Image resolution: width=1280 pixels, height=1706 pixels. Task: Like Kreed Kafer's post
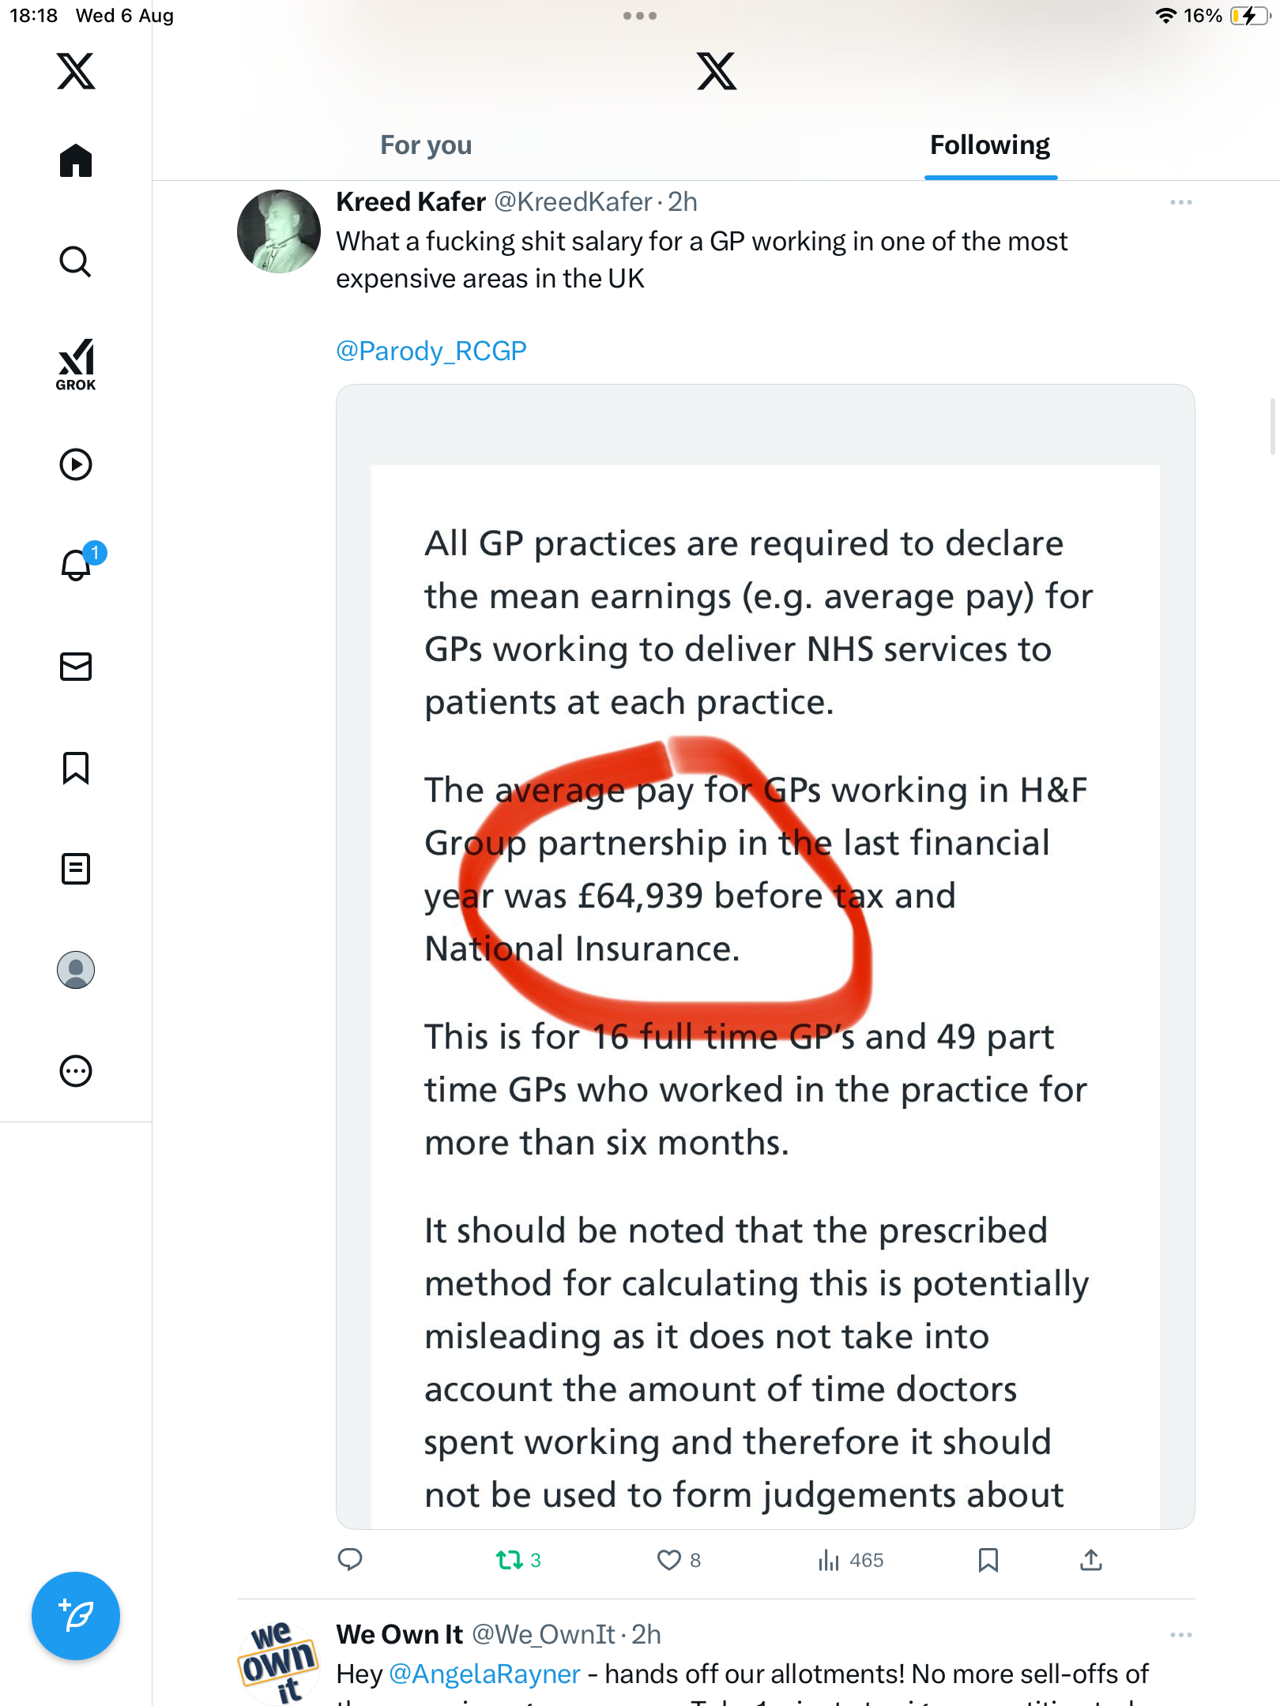pos(670,1560)
